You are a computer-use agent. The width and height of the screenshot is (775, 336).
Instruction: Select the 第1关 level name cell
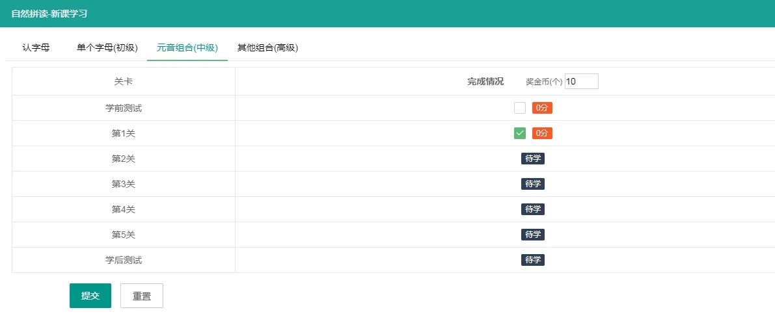pos(124,133)
